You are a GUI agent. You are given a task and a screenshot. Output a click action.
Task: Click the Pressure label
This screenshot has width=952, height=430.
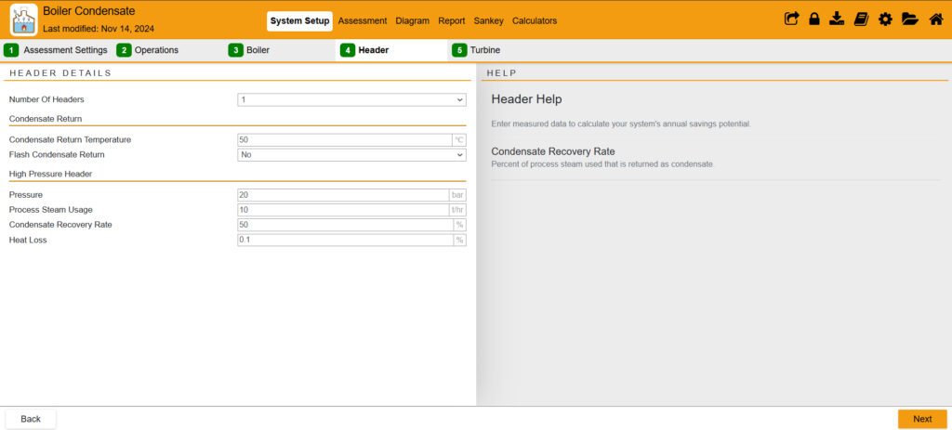tap(26, 195)
